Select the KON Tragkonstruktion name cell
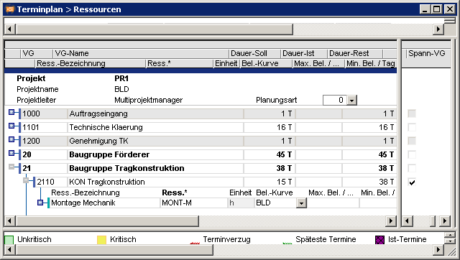The image size is (460, 260). (155, 182)
